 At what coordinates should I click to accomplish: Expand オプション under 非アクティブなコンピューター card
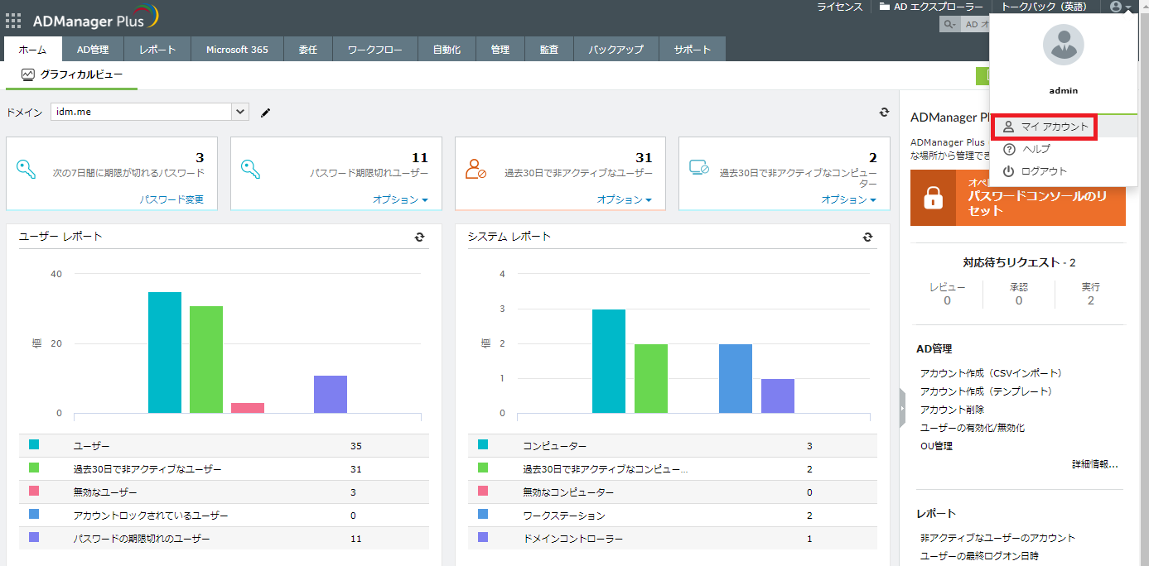(x=849, y=199)
